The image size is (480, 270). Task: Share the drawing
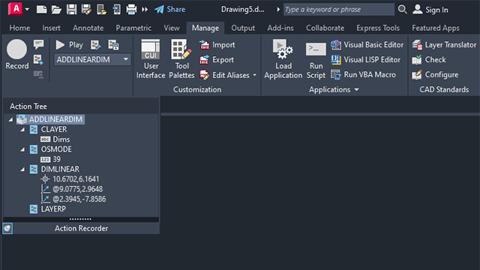click(x=170, y=10)
